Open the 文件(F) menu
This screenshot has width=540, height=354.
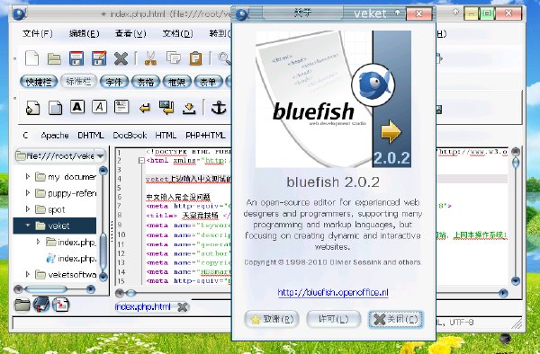(38, 33)
